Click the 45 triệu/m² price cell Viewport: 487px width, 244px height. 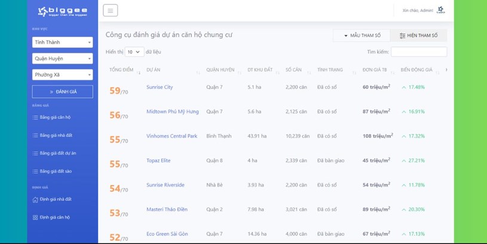click(x=376, y=160)
